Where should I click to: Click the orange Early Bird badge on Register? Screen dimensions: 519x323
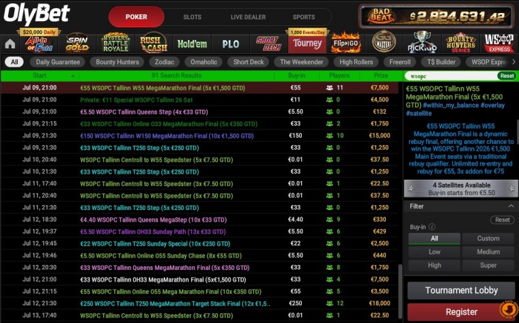click(508, 309)
